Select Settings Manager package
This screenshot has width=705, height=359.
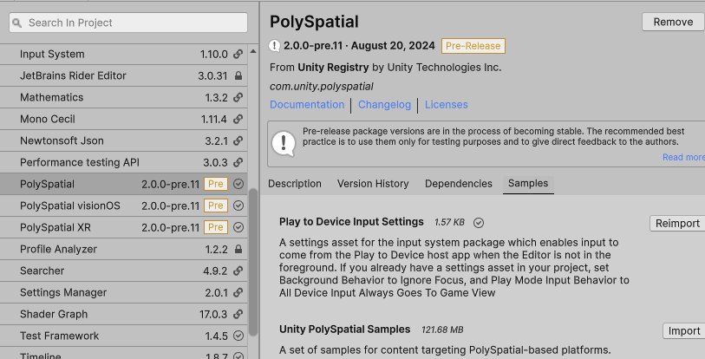(124, 292)
